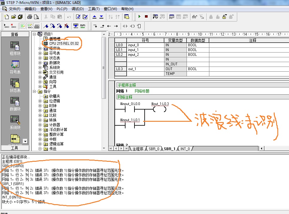Click the Copy toolbar icon

(53, 17)
